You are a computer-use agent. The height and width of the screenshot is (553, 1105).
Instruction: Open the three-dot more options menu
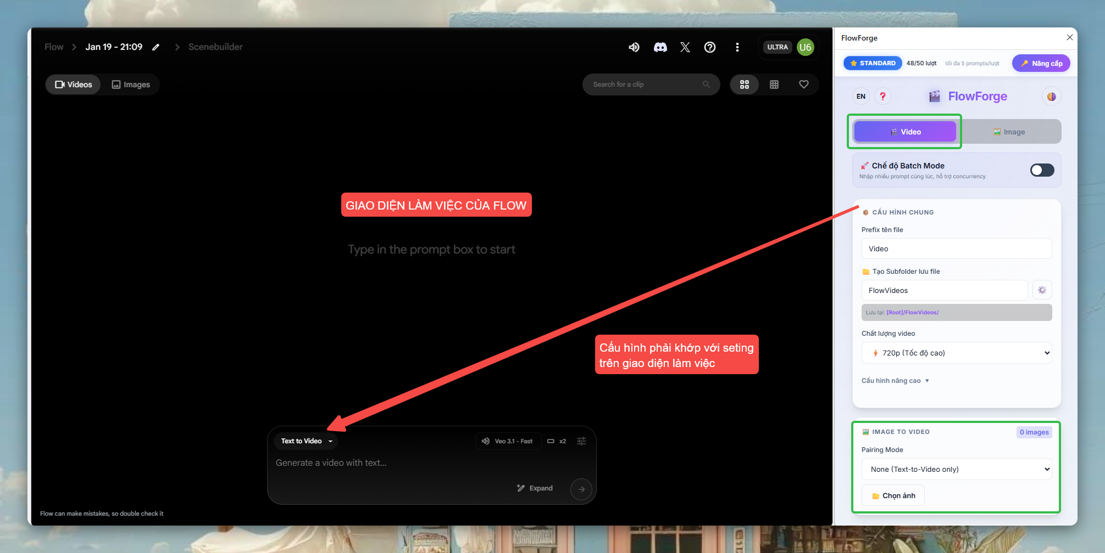point(737,47)
